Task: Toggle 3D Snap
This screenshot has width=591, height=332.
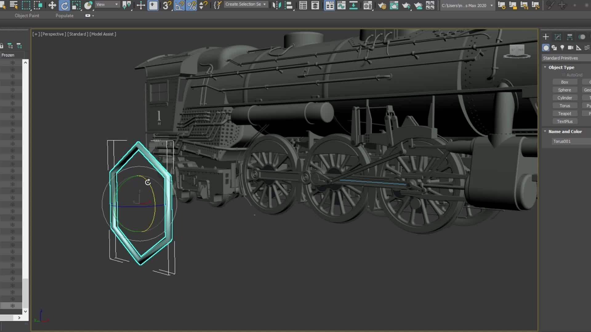Action: pos(166,5)
